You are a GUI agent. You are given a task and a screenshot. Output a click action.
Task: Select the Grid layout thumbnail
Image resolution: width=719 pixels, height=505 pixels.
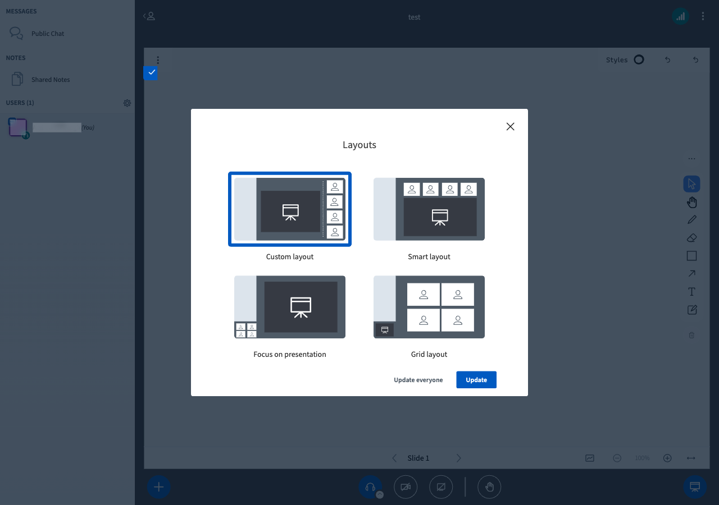(429, 307)
